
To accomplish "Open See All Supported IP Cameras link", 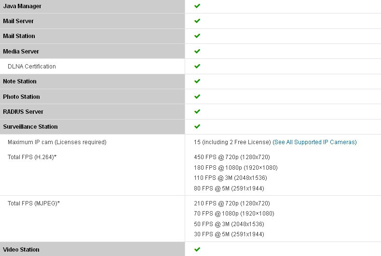I will click(x=314, y=142).
